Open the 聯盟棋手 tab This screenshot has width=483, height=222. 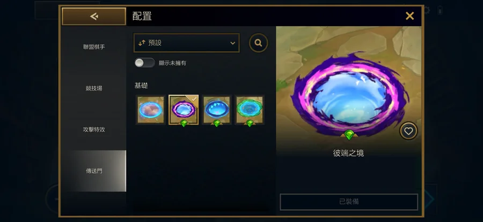(x=94, y=47)
